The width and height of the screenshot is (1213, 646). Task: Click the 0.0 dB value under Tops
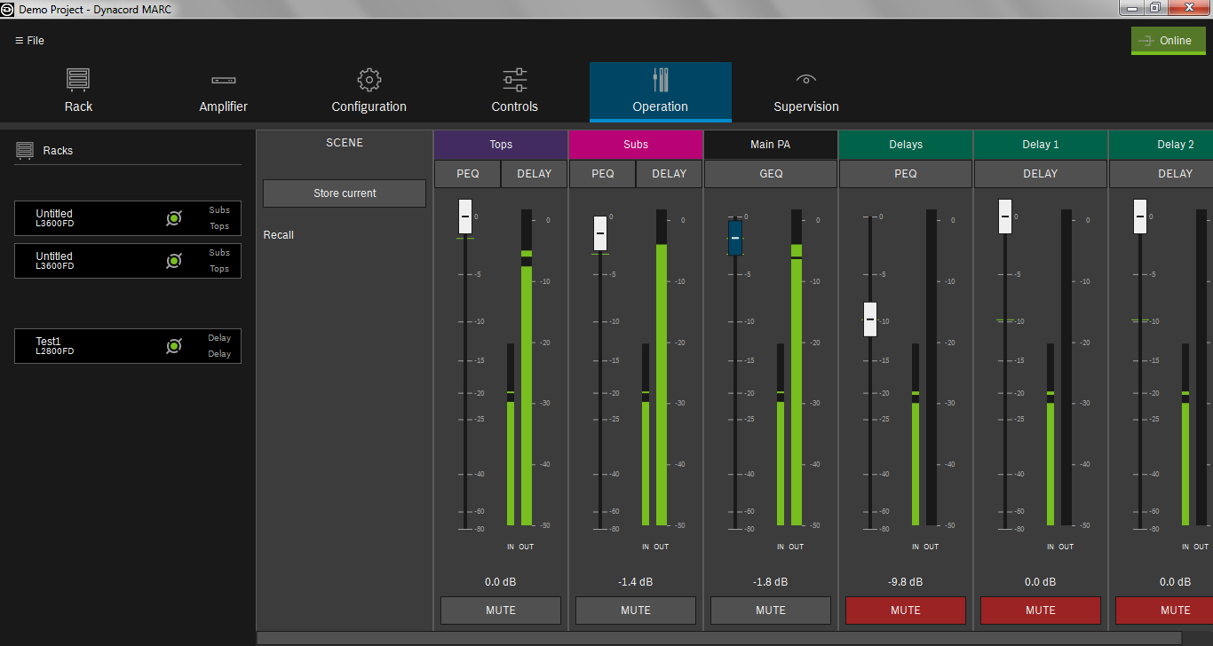(501, 582)
